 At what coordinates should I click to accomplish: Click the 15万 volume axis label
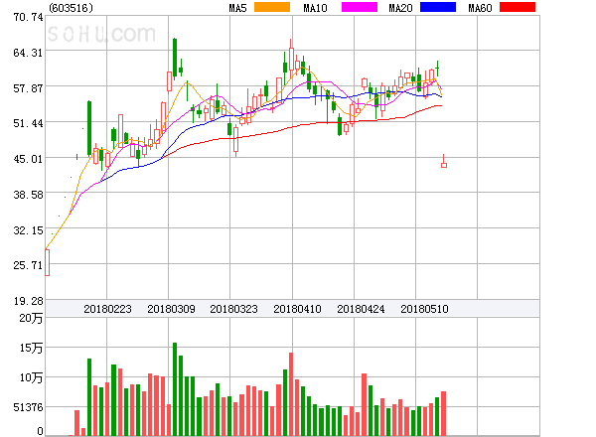click(31, 348)
